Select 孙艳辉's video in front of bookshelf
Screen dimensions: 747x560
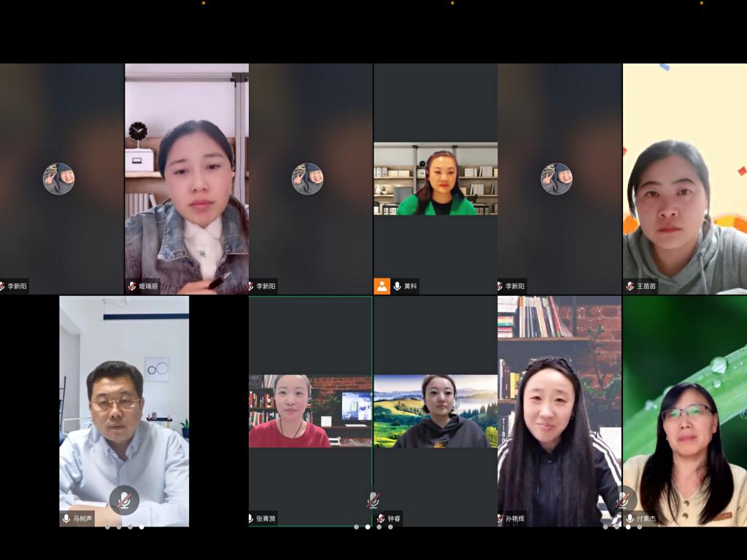coord(560,411)
